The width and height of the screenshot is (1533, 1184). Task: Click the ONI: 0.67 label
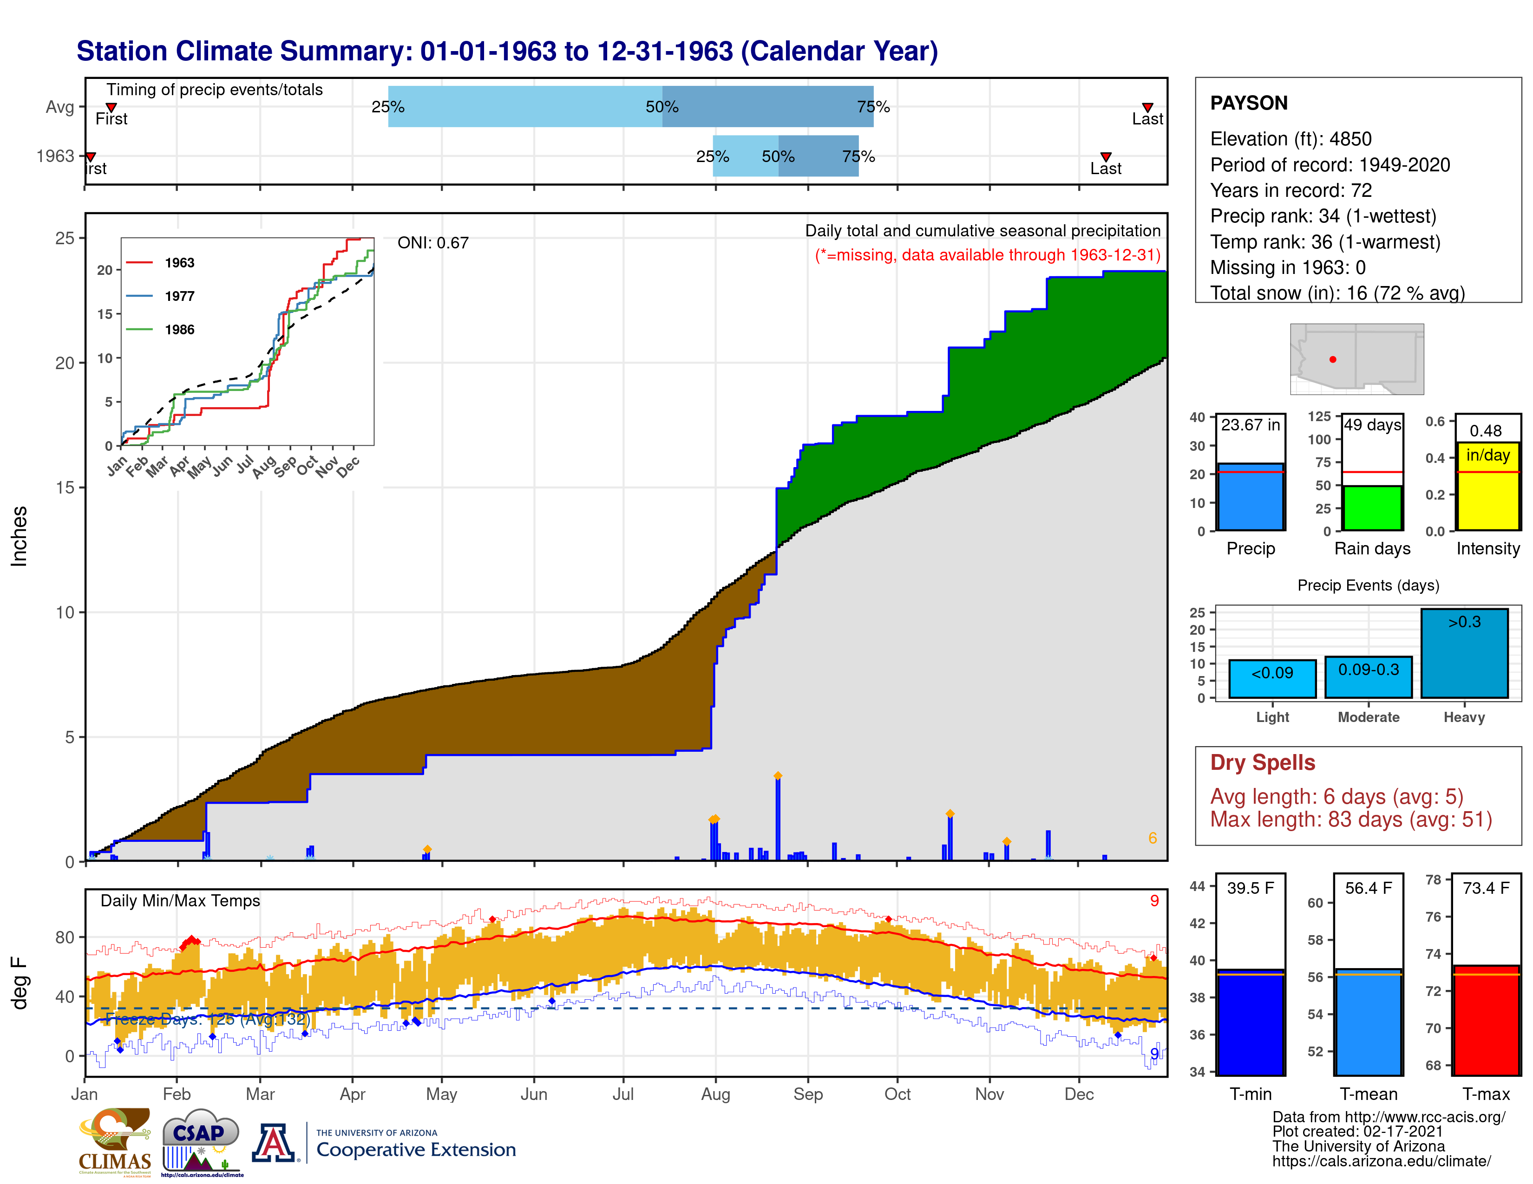(x=432, y=243)
